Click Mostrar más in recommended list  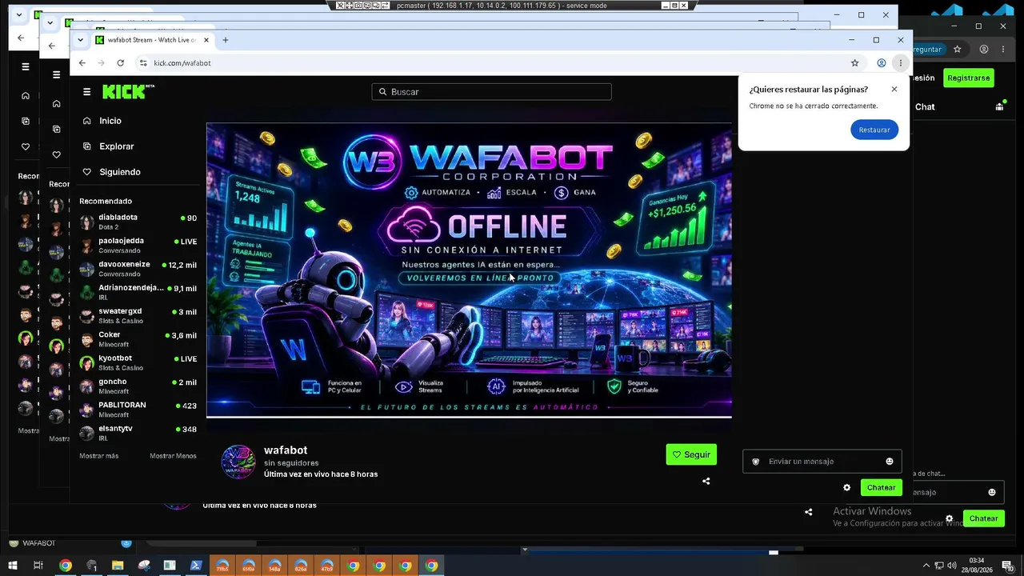pos(98,456)
